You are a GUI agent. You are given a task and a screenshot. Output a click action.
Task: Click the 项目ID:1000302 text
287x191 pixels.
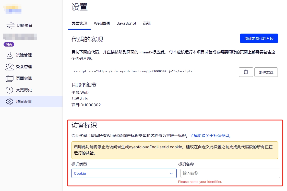[x=86, y=105]
